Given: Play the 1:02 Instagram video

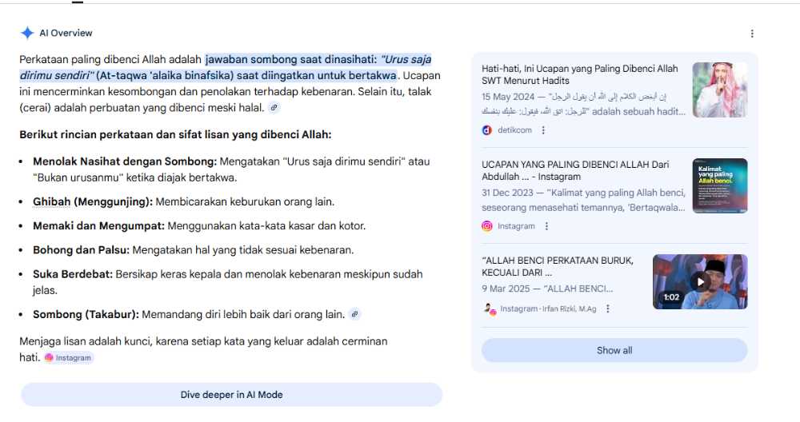Looking at the screenshot, I should click(x=700, y=282).
